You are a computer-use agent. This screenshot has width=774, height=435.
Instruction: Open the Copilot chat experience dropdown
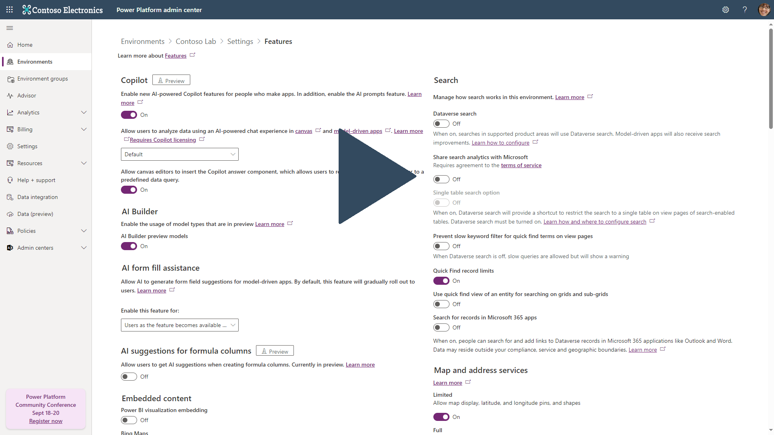click(x=179, y=154)
